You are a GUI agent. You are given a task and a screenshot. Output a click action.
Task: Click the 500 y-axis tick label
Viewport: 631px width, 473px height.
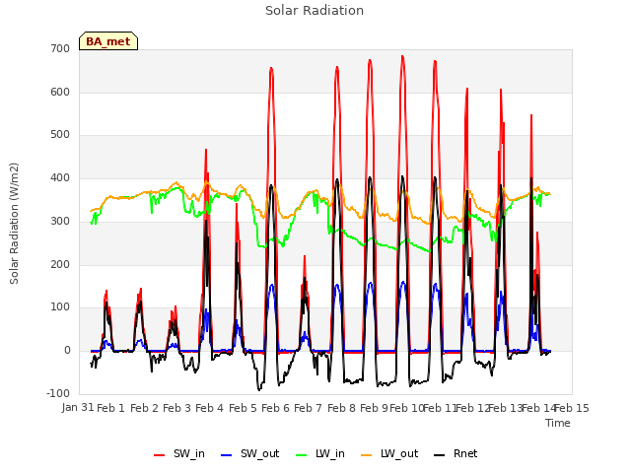click(x=60, y=135)
